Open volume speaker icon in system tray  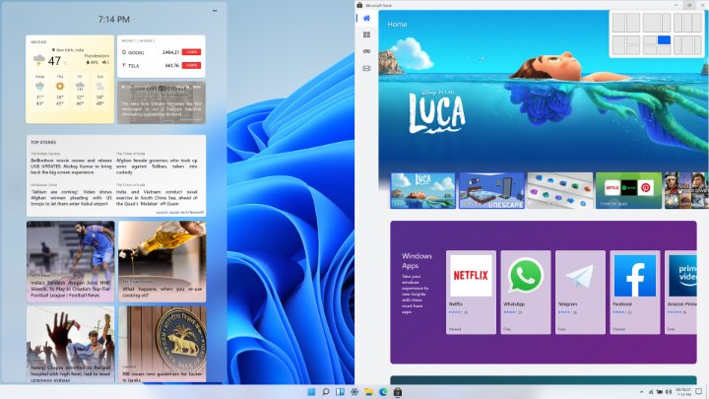click(x=669, y=392)
